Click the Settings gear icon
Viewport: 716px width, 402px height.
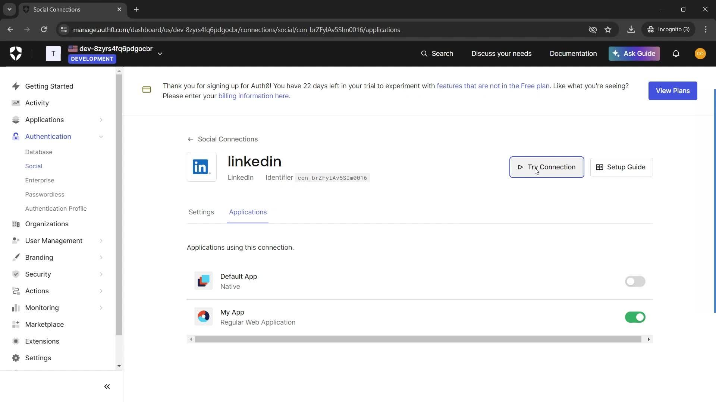click(16, 358)
